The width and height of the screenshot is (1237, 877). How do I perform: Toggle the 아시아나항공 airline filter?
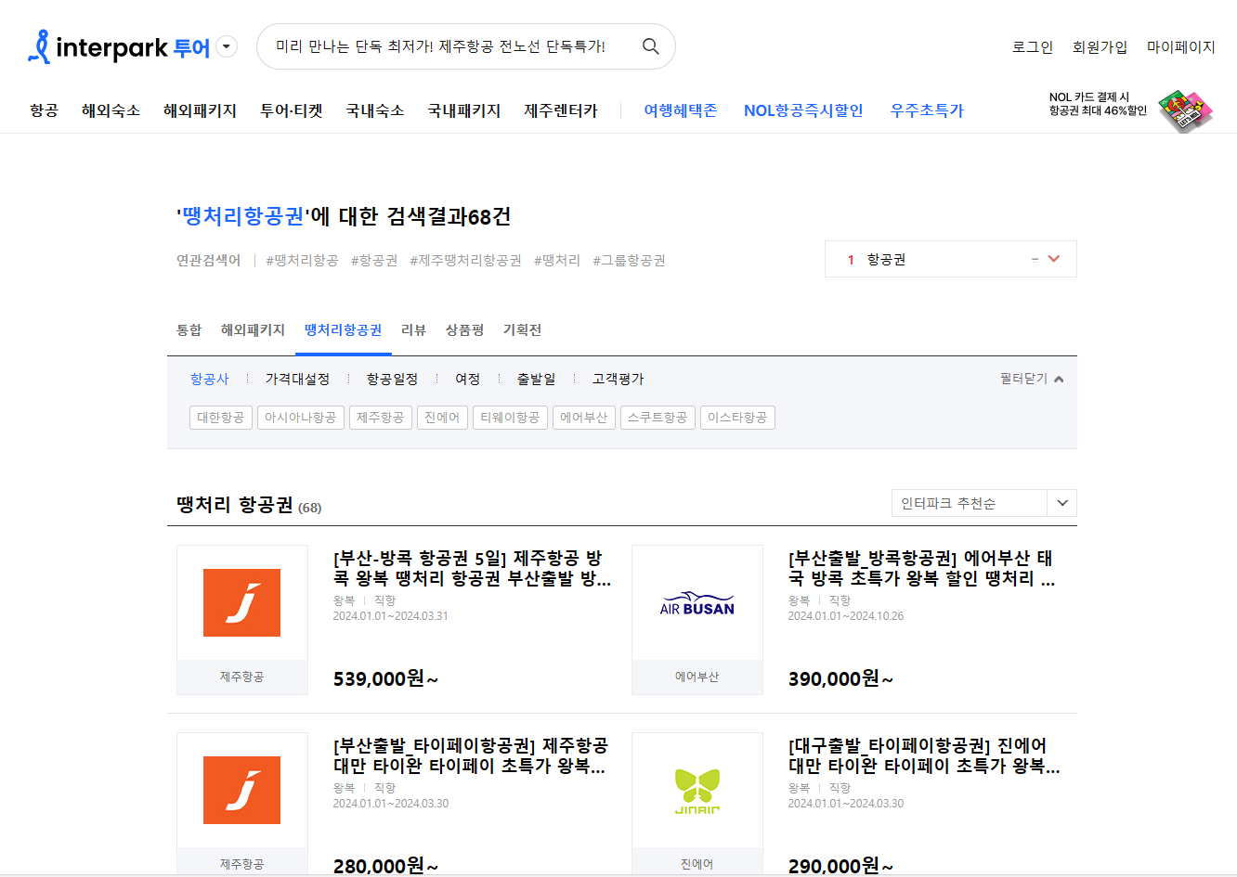300,418
